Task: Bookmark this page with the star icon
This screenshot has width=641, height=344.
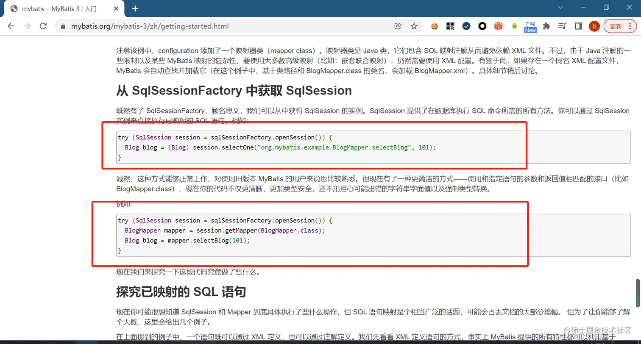Action: point(414,26)
